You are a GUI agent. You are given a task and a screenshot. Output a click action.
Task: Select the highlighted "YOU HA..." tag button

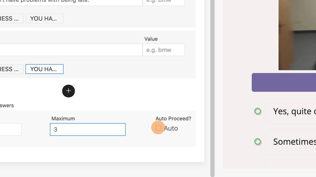click(44, 69)
